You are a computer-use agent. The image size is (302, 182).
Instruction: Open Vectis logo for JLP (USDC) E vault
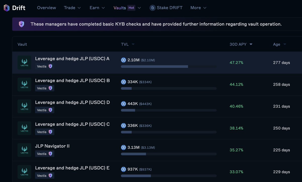pos(24,172)
